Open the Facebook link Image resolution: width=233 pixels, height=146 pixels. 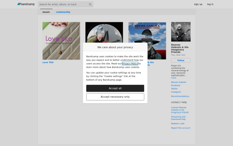tap(176, 85)
